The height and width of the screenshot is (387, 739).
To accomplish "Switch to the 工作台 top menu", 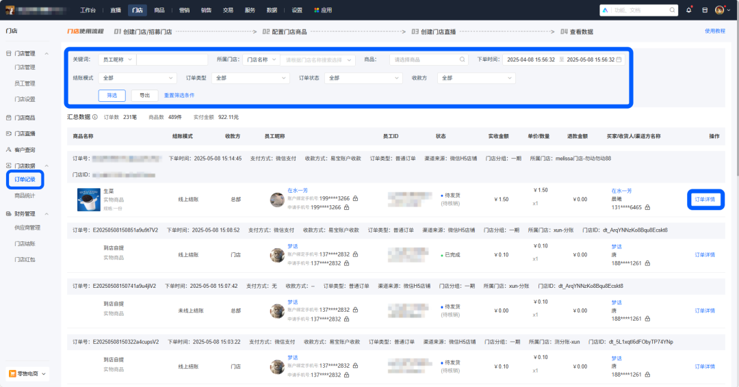I will point(88,10).
